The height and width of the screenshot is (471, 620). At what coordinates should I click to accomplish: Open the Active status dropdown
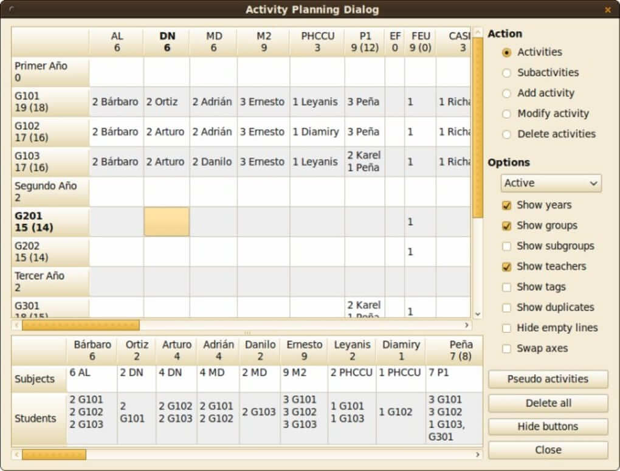coord(550,183)
